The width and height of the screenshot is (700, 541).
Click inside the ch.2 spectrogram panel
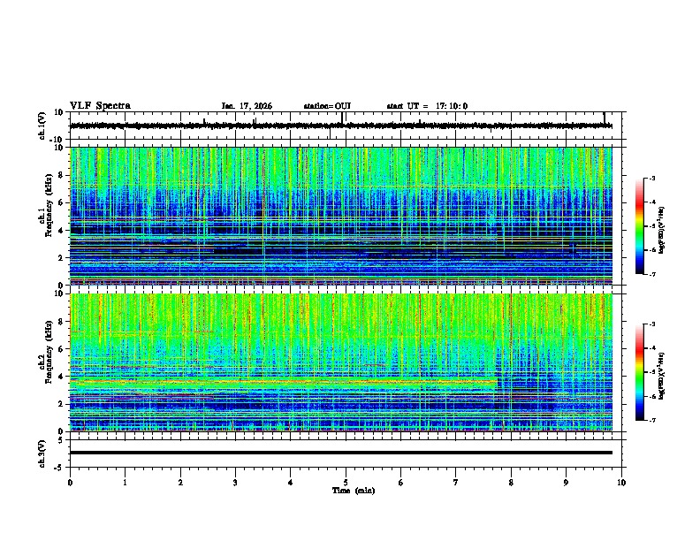[x=340, y=362]
